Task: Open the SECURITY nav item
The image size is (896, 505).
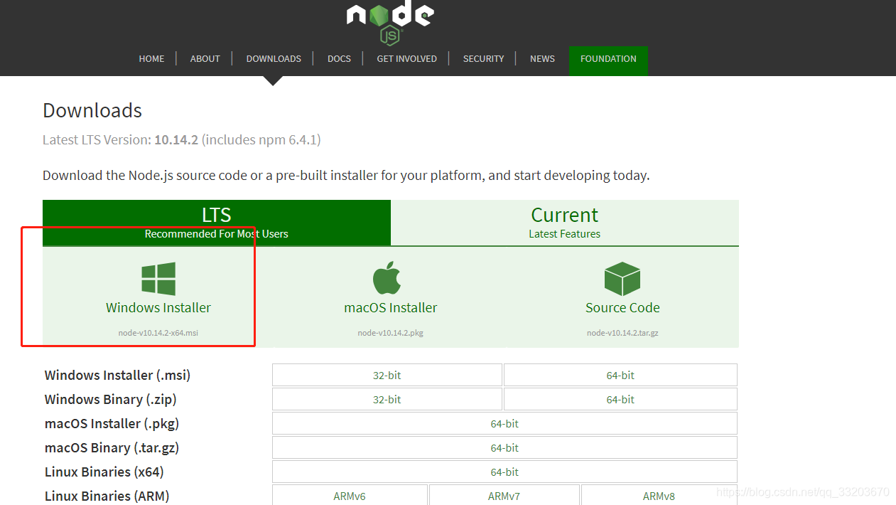Action: click(x=483, y=58)
